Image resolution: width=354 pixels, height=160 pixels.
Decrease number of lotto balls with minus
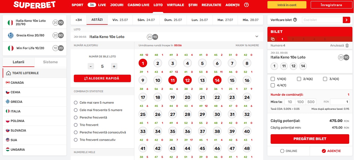[91, 66]
